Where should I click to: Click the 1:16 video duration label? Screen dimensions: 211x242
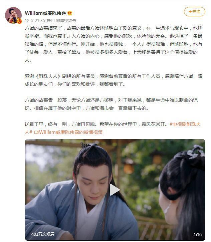point(198,234)
